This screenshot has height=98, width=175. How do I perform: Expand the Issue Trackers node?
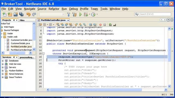coord(3,77)
